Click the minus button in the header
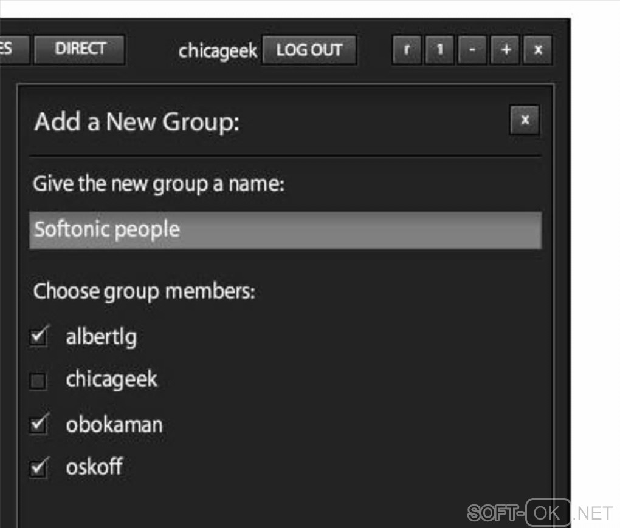620x528 pixels. pos(472,50)
